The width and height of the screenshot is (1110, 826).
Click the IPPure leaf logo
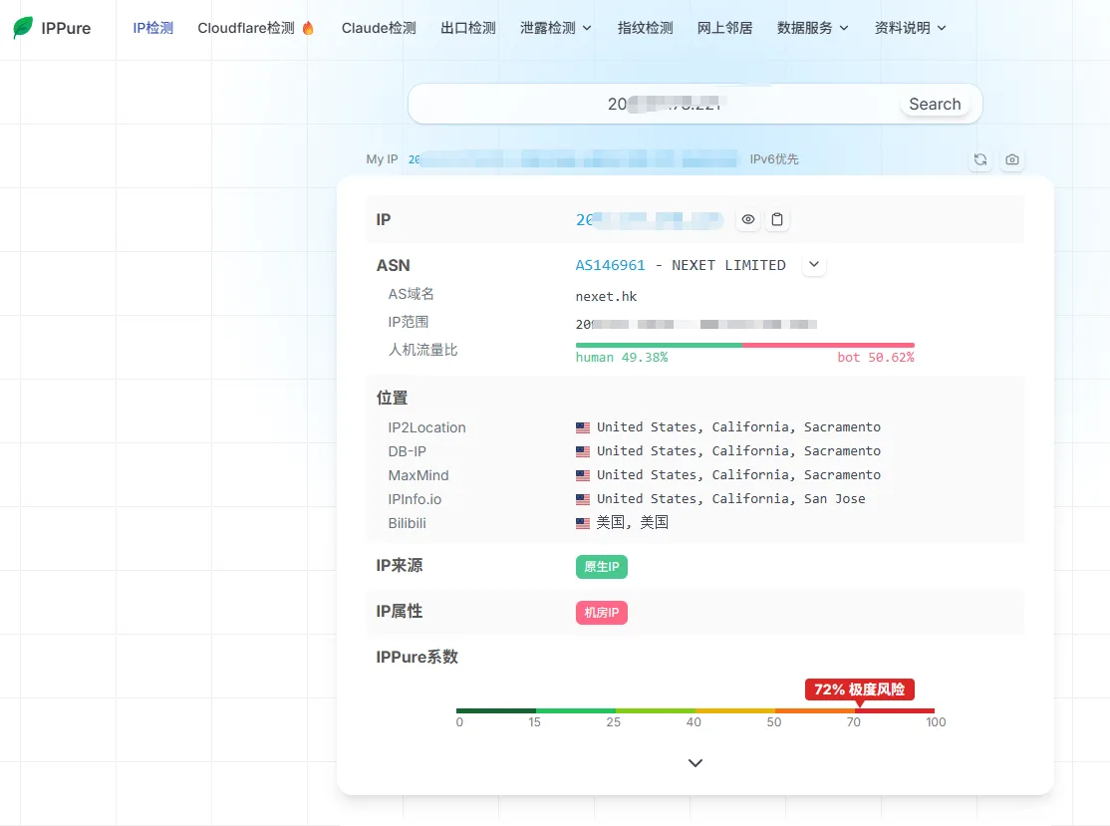tap(23, 28)
